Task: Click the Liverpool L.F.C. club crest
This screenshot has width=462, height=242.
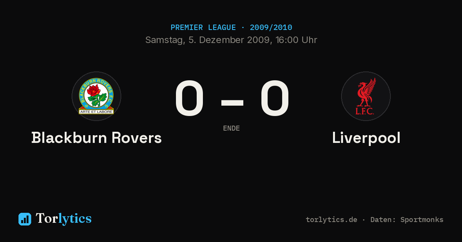Action: point(366,96)
